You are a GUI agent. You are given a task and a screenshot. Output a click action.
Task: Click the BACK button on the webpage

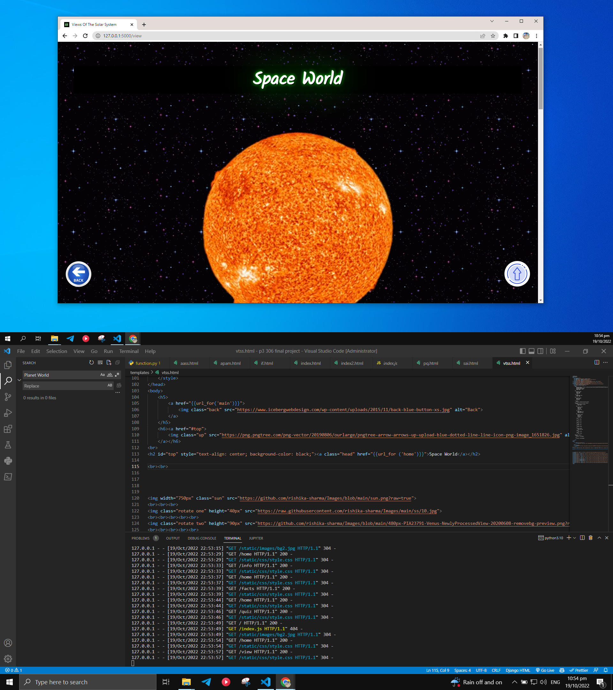[x=78, y=274]
